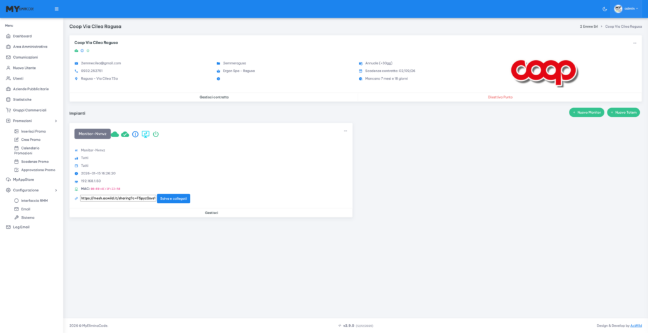Click plain green cloud icon beside Monitor-Nvnvz
Viewport: 648px width, 333px height.
point(115,134)
